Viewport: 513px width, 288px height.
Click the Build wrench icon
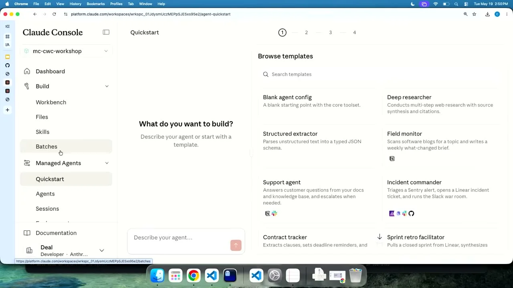[27, 86]
